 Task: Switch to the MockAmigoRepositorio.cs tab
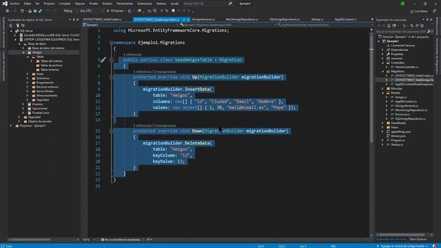click(x=242, y=19)
